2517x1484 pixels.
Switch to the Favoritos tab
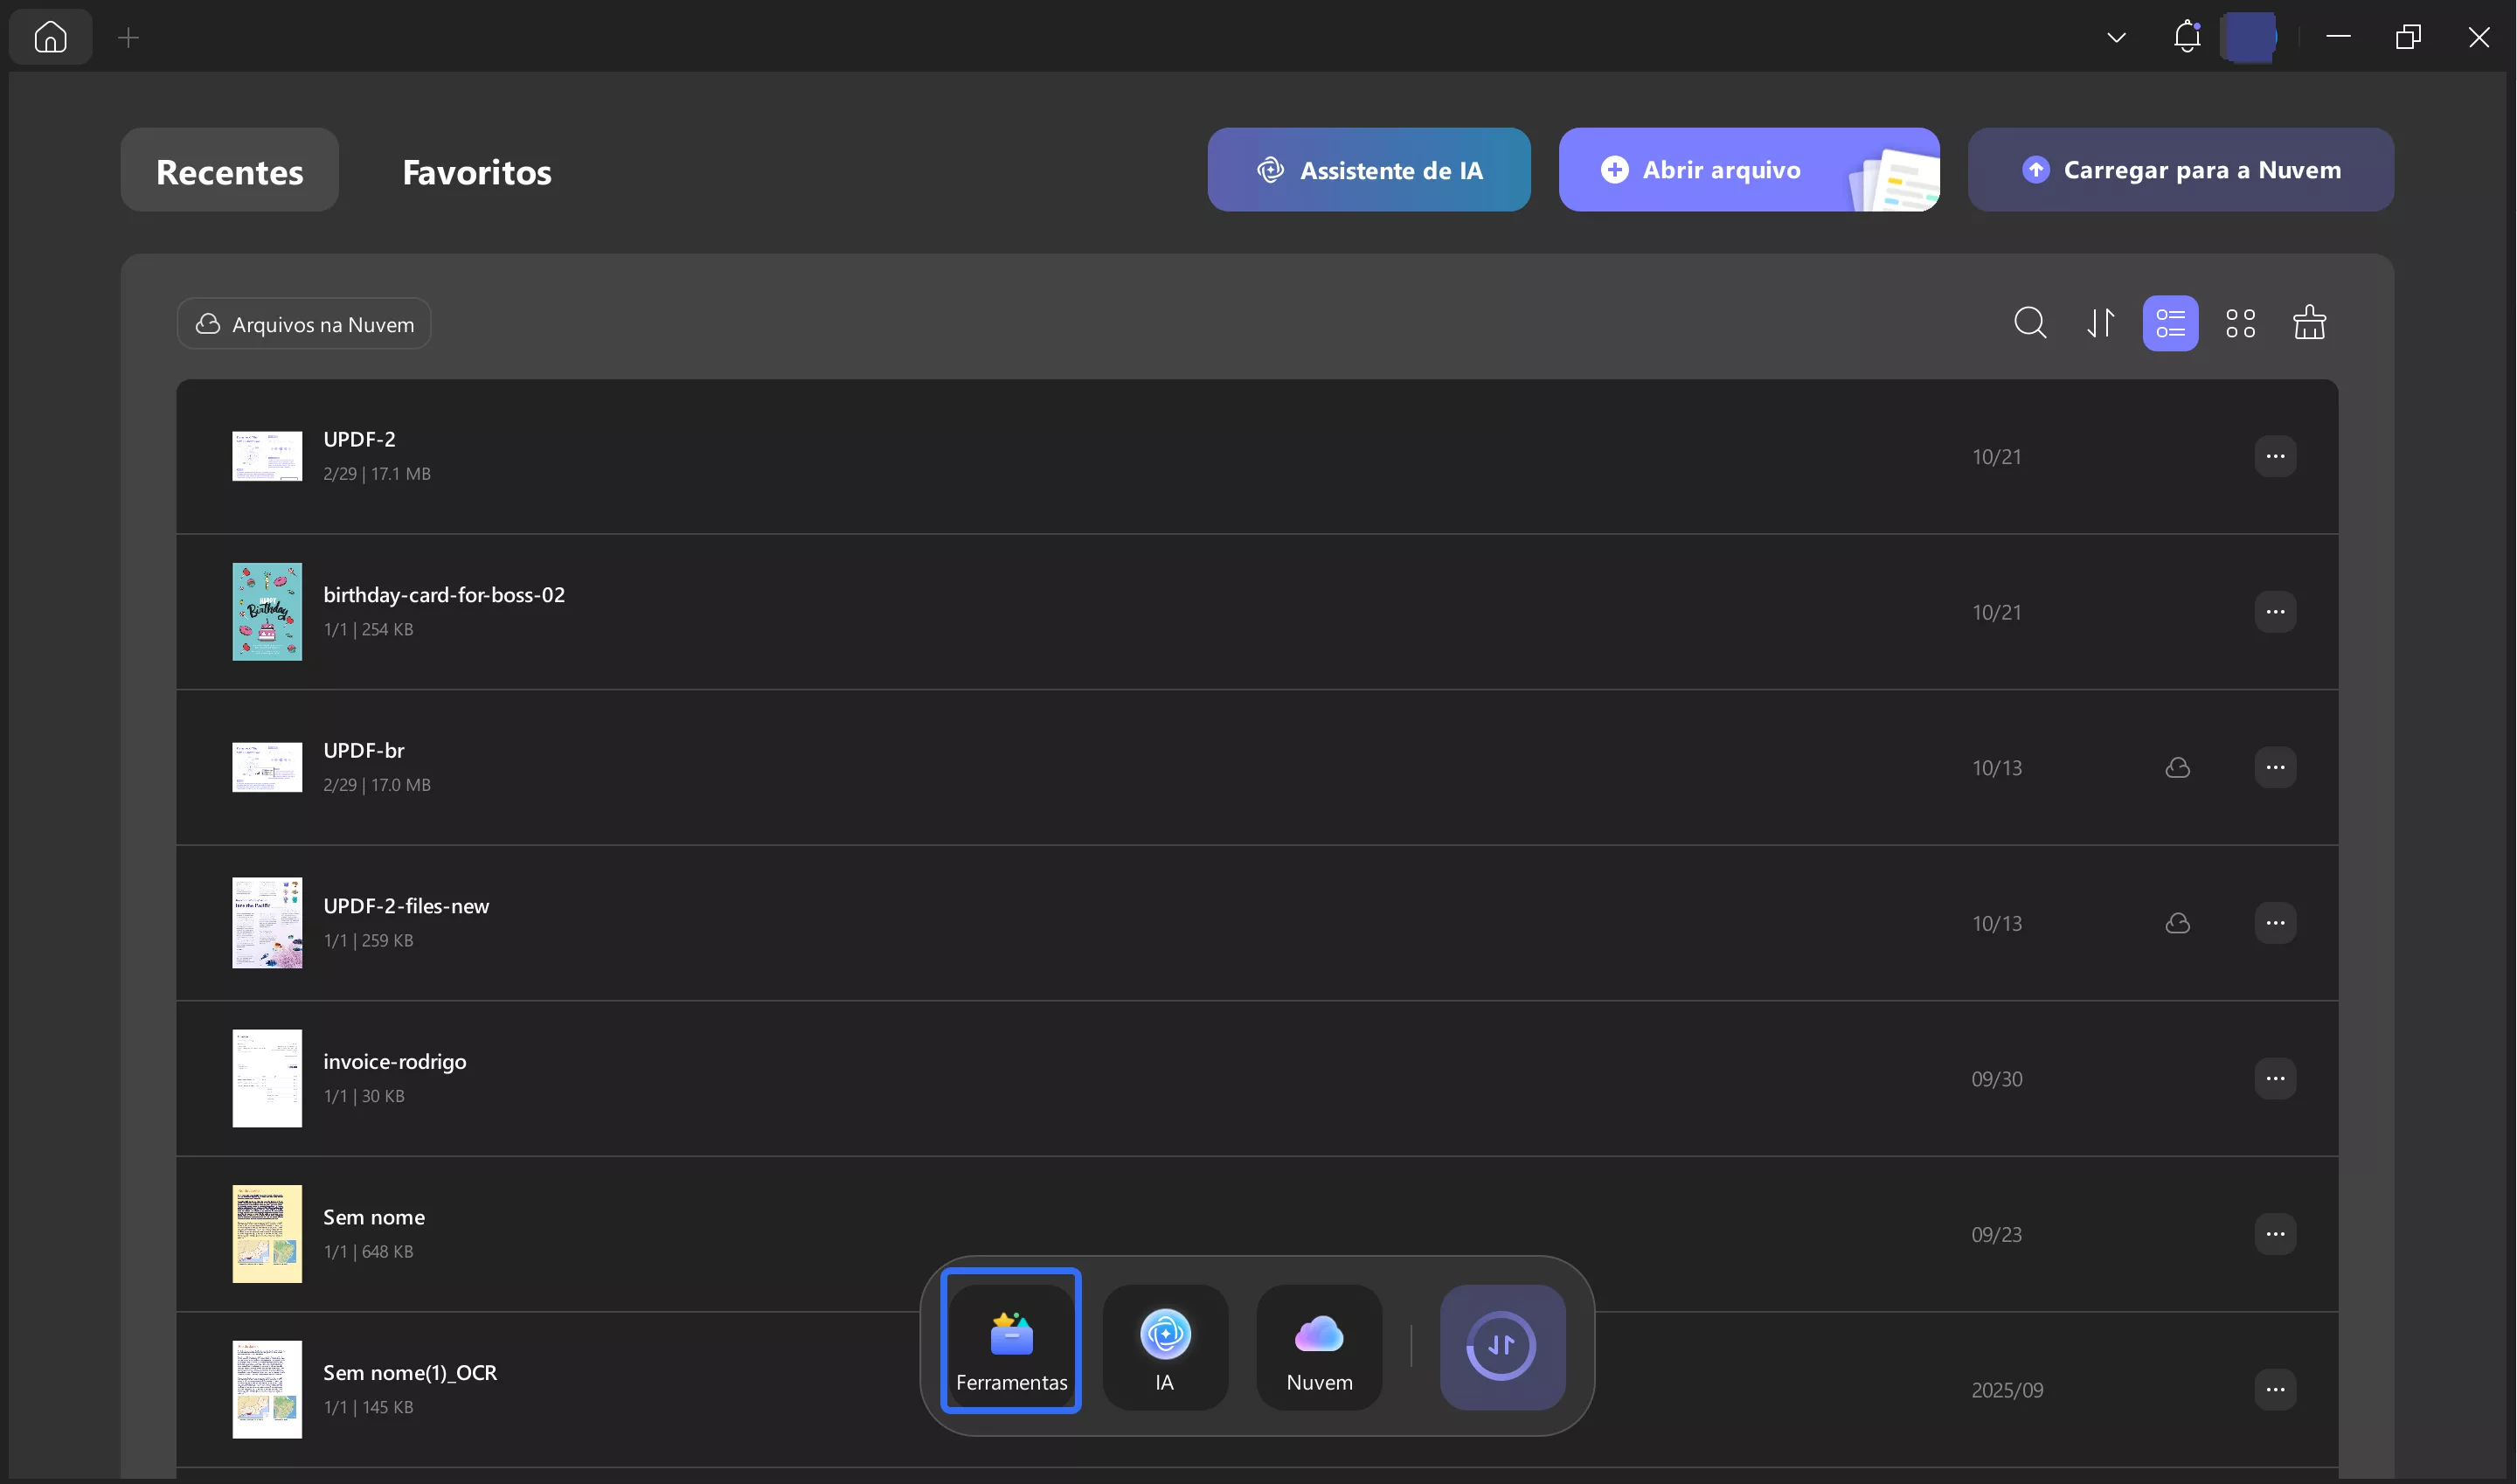(476, 172)
